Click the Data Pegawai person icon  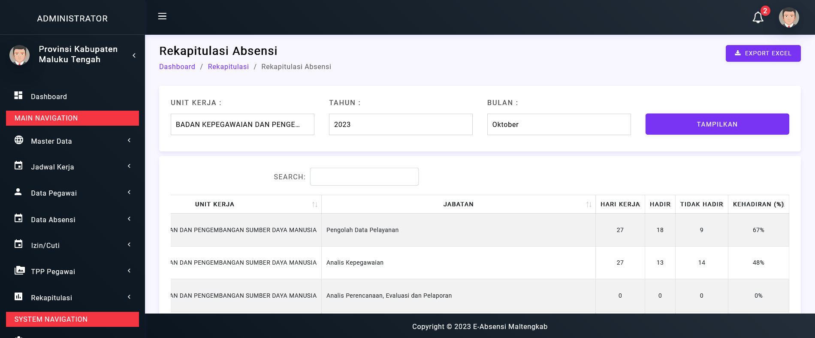pyautogui.click(x=18, y=192)
